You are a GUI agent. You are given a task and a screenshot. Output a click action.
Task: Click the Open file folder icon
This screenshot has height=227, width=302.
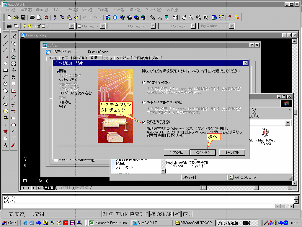16,17
